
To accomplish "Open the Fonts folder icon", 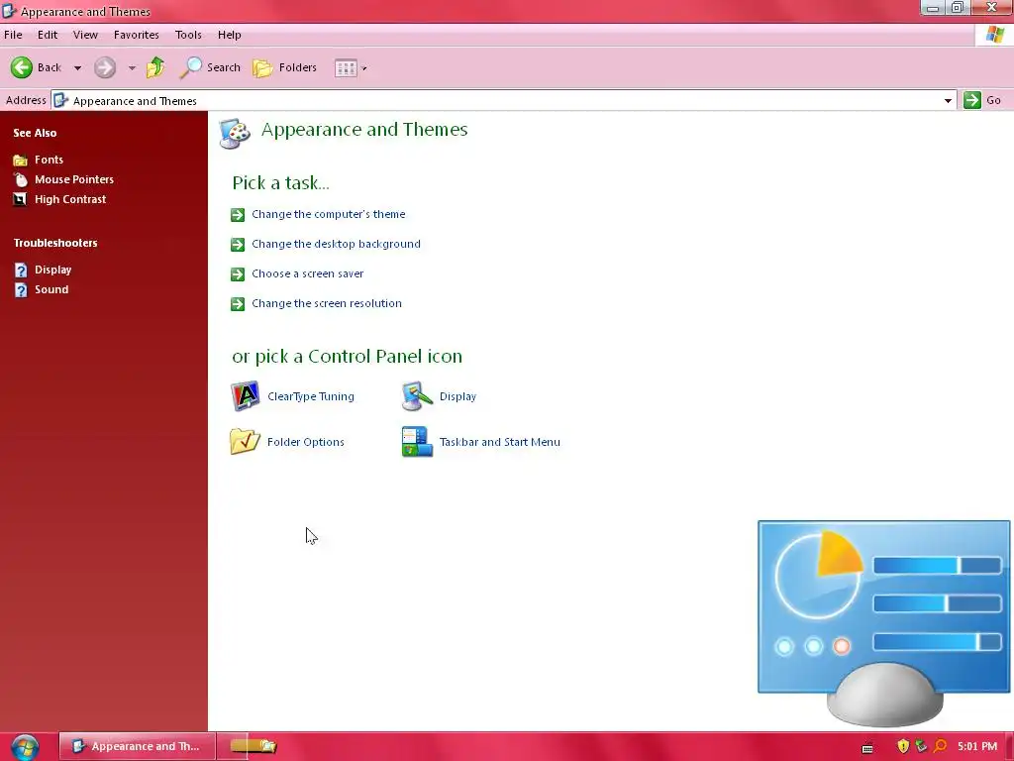I will pos(20,160).
